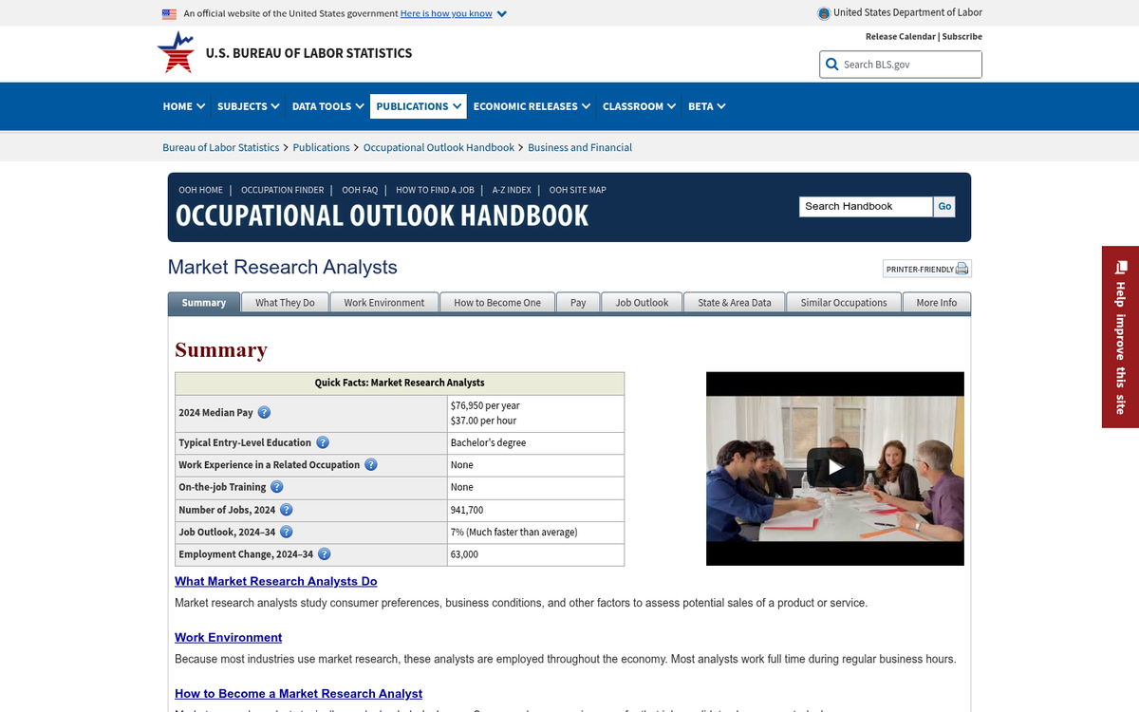This screenshot has height=712, width=1139.
Task: Click help icon beside Job Outlook, 2024–34
Action: (286, 533)
